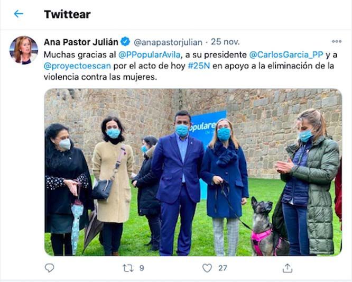This screenshot has width=352, height=282.
Task: Like the tweet with the heart icon
Action: [x=207, y=268]
